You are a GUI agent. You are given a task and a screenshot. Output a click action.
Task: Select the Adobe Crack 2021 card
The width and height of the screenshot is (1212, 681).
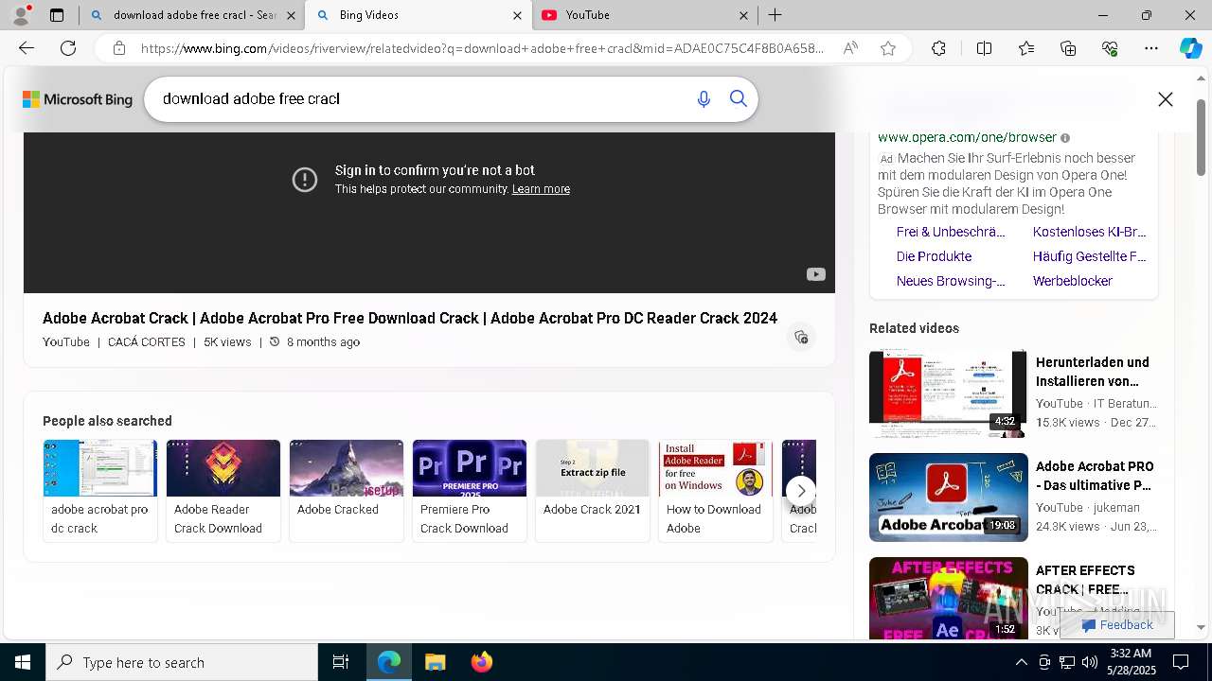point(593,491)
